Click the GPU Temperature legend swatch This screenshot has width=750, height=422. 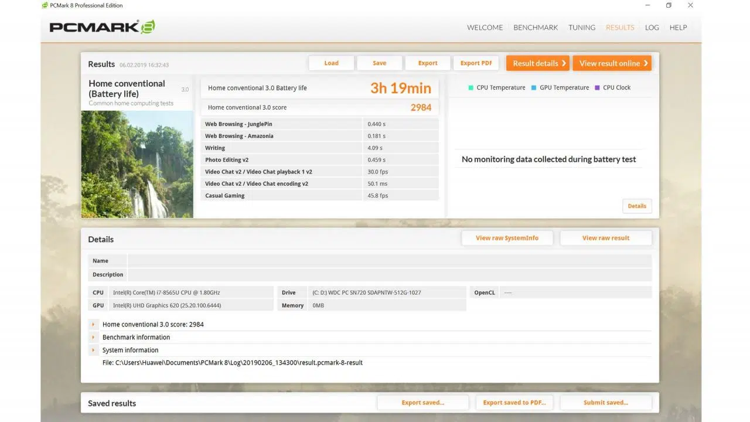[x=534, y=88]
